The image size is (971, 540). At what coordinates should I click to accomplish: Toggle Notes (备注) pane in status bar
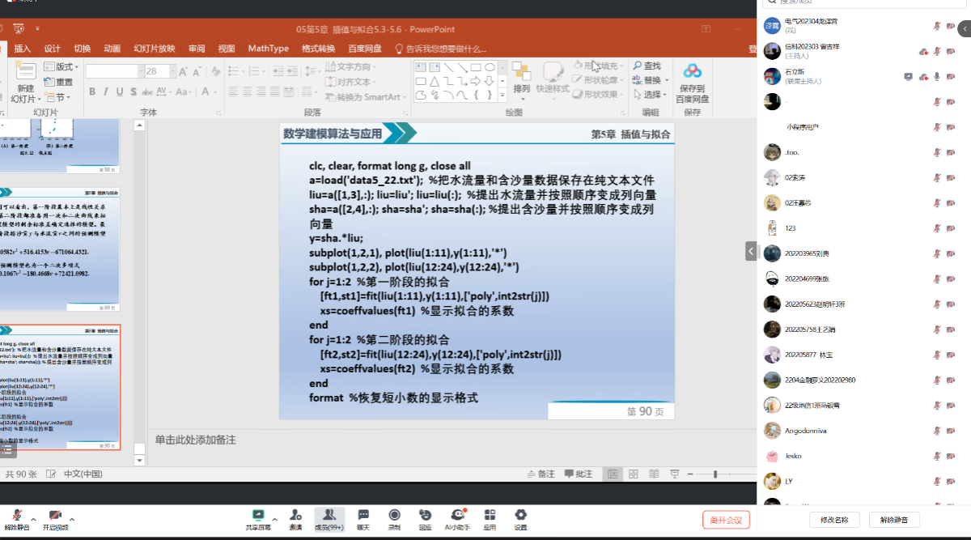pos(540,474)
